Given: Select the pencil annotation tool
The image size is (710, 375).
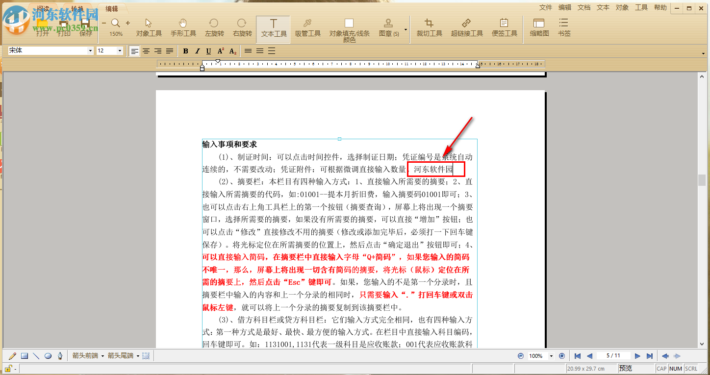Looking at the screenshot, I should 12,355.
